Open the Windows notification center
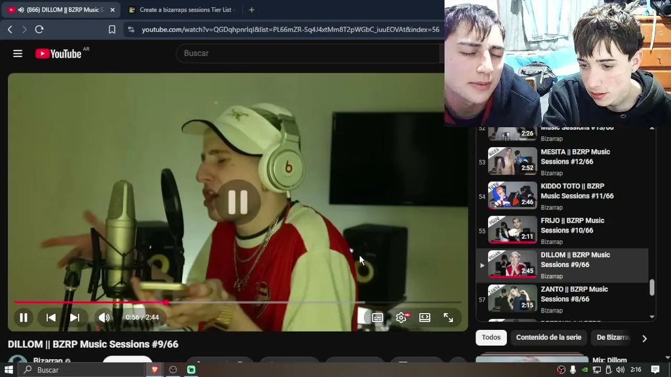 click(x=655, y=370)
